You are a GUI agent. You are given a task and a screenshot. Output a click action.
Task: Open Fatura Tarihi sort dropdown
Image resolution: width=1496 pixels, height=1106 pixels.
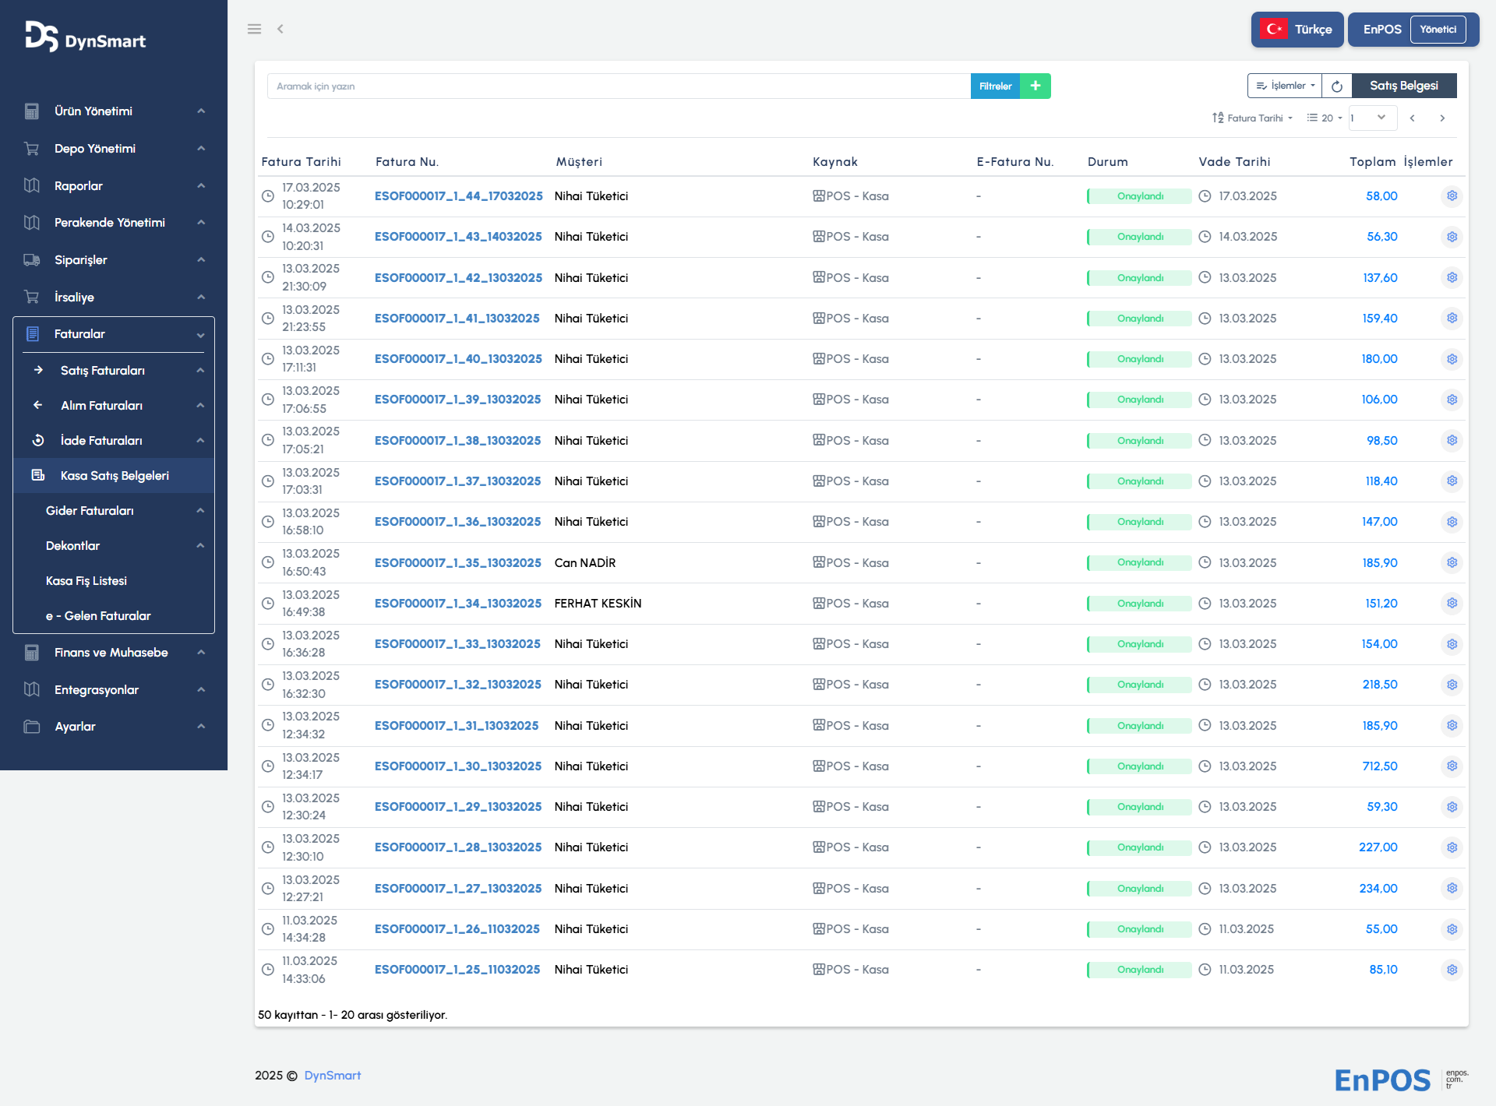click(x=1253, y=118)
